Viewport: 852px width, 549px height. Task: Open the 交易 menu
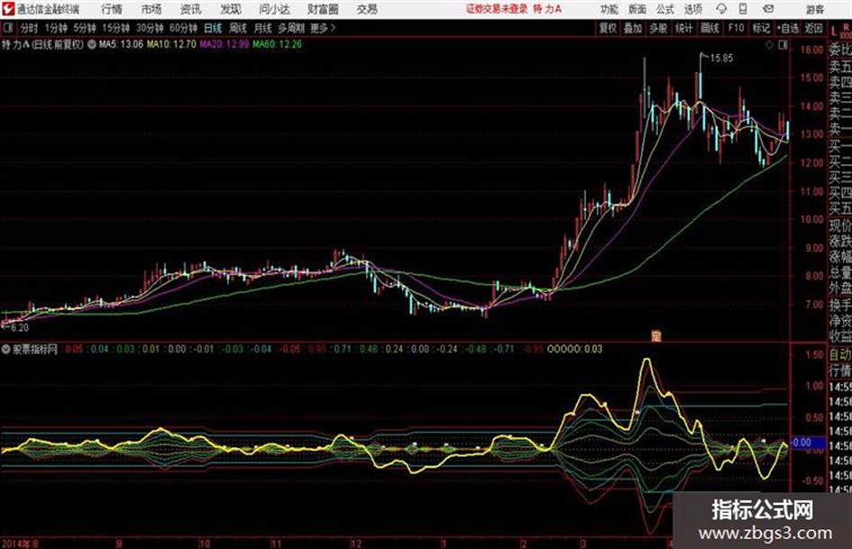(367, 9)
